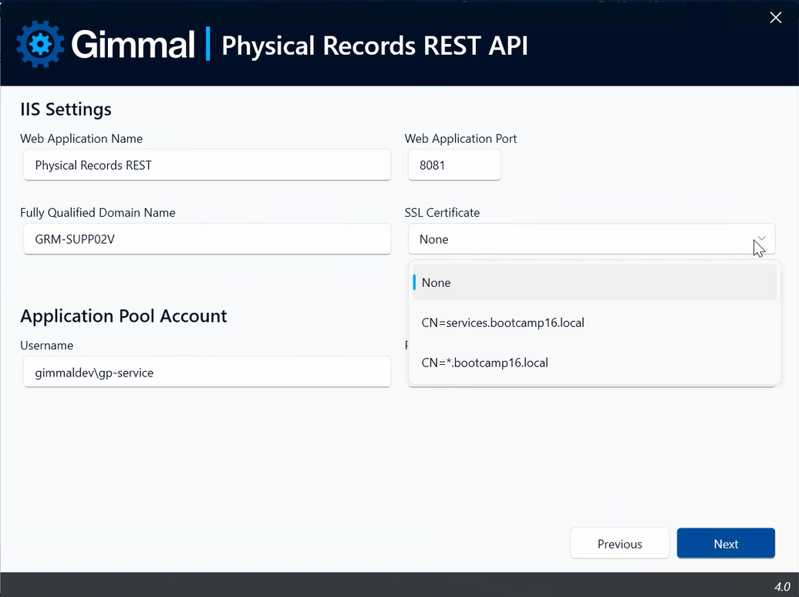Click the Web Application Port label
799x597 pixels.
(460, 139)
